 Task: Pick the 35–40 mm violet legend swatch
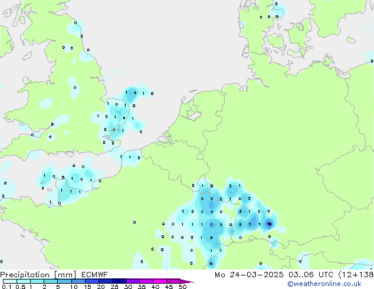point(146,281)
